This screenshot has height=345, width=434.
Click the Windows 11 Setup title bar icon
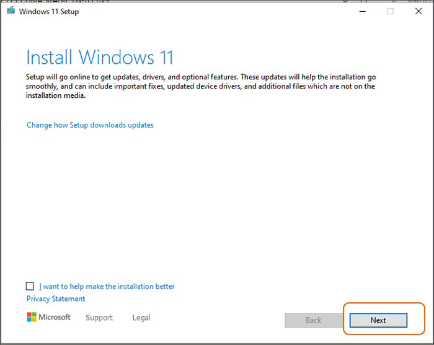(x=11, y=11)
